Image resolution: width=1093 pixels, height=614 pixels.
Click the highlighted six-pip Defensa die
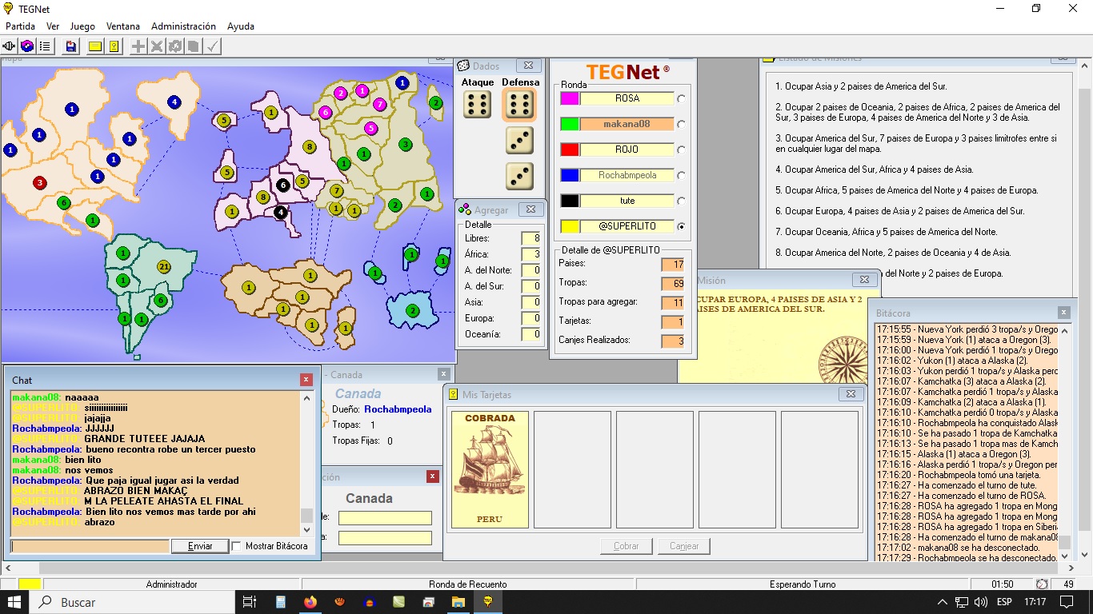tap(519, 105)
